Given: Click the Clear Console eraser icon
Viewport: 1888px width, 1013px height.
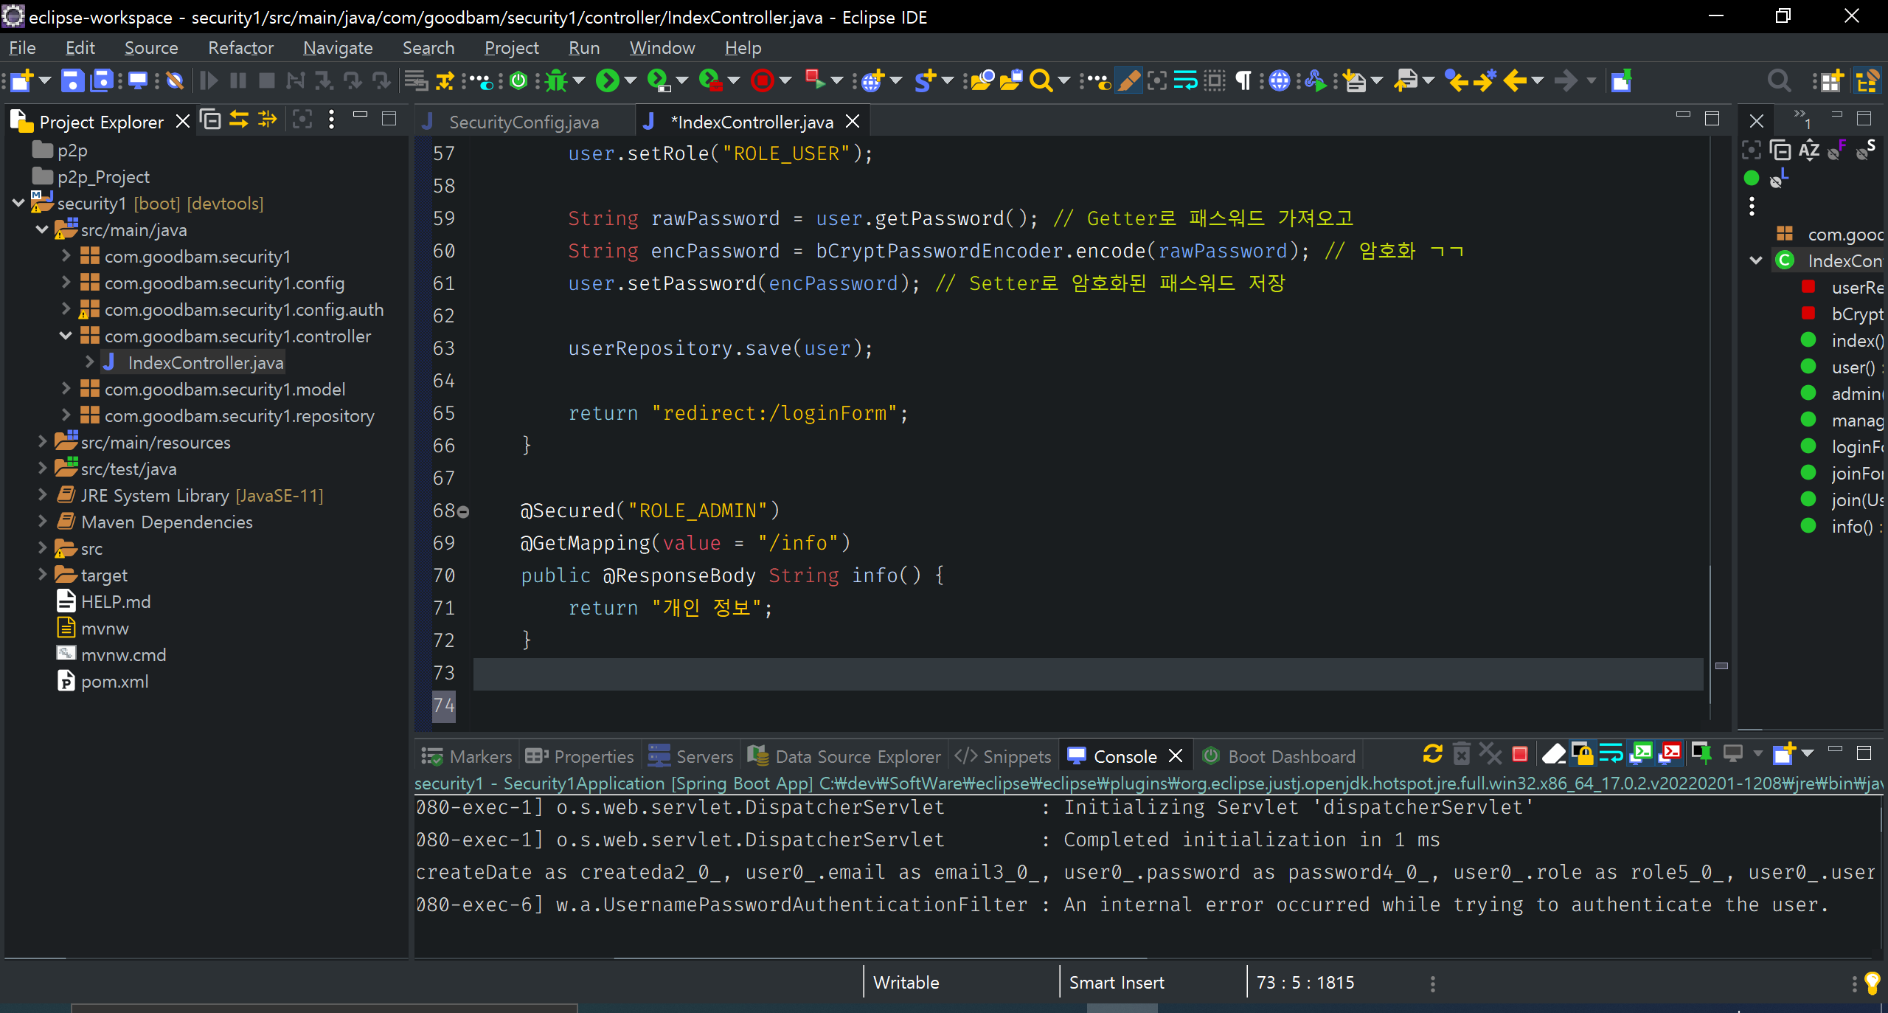Looking at the screenshot, I should (x=1553, y=754).
